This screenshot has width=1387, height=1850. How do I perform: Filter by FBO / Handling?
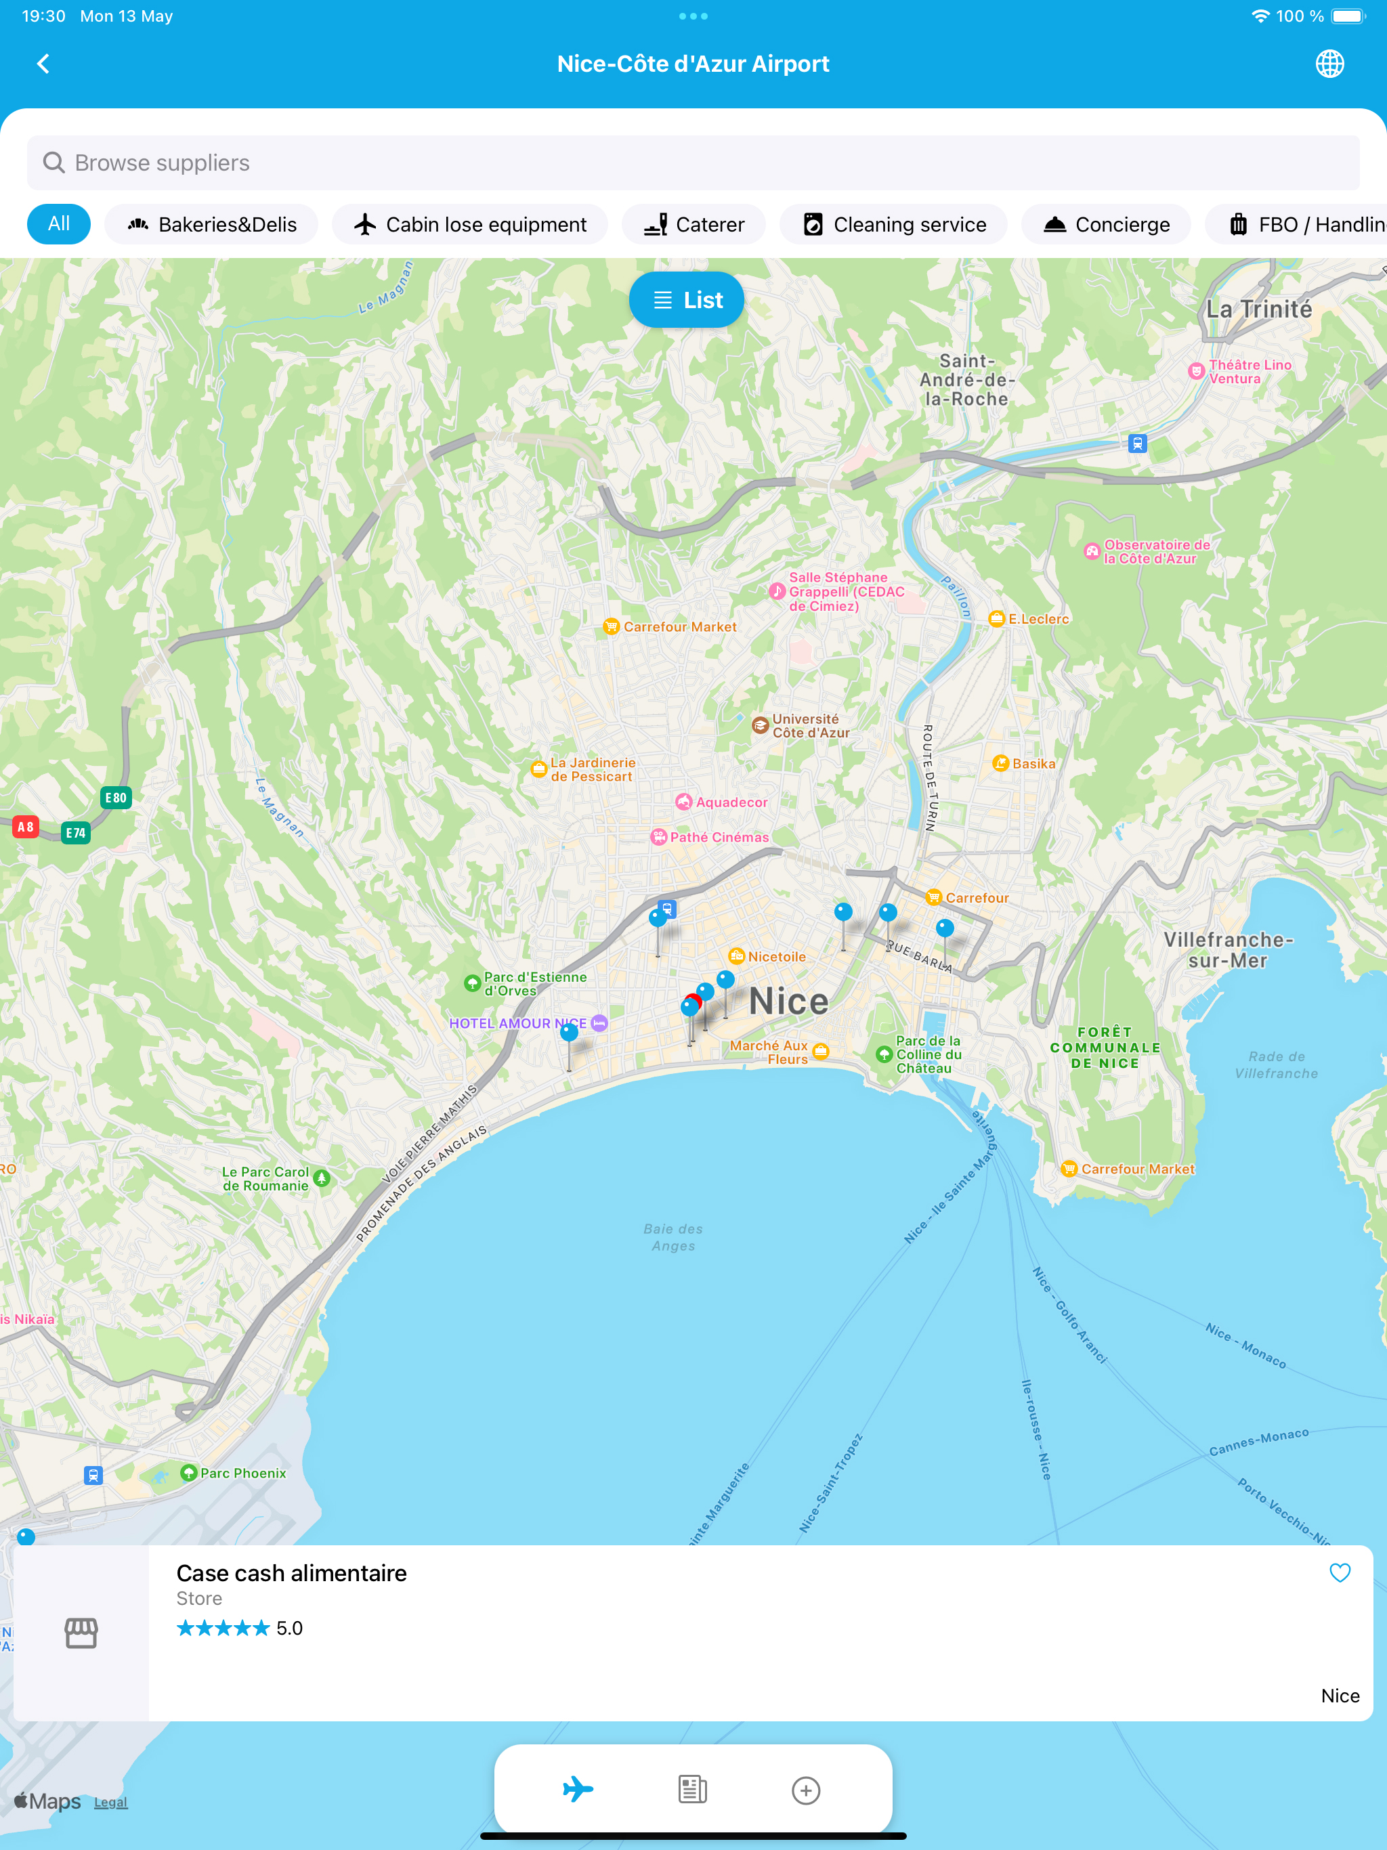tap(1296, 224)
